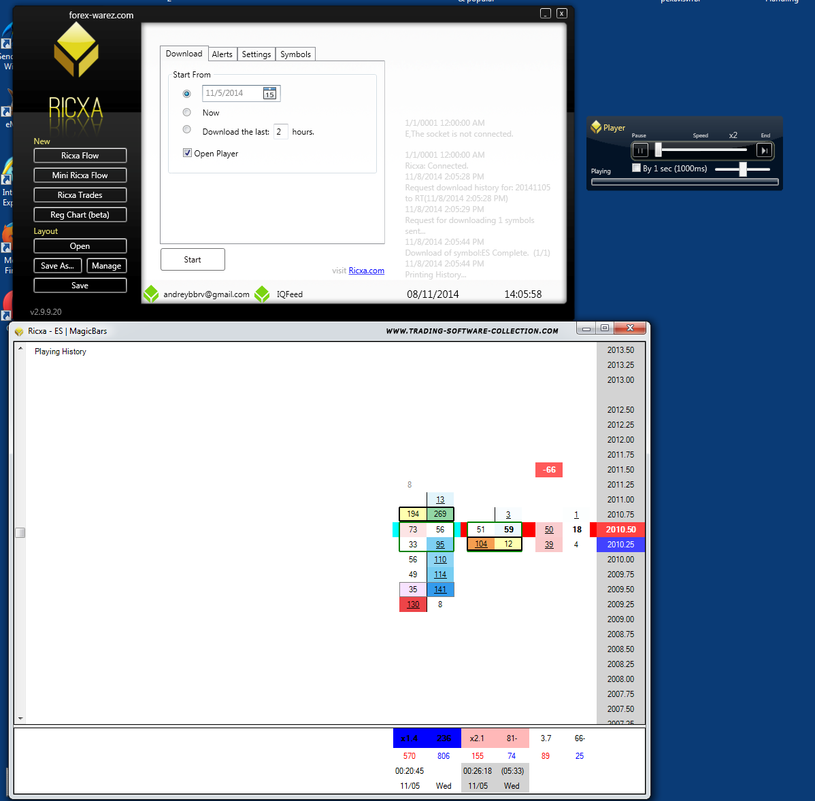
Task: Click the hours input field
Action: click(x=281, y=132)
